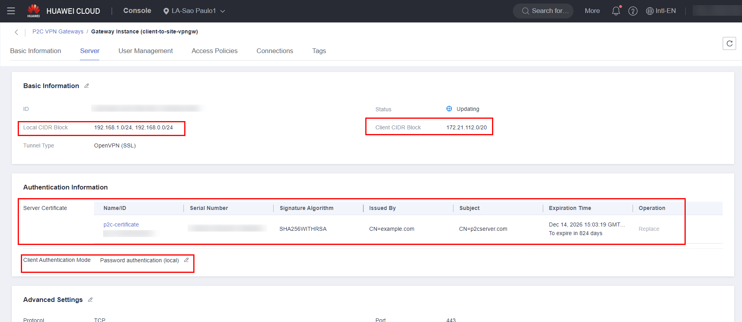Click the refresh button
Screen dimensions: 742x322
point(729,43)
